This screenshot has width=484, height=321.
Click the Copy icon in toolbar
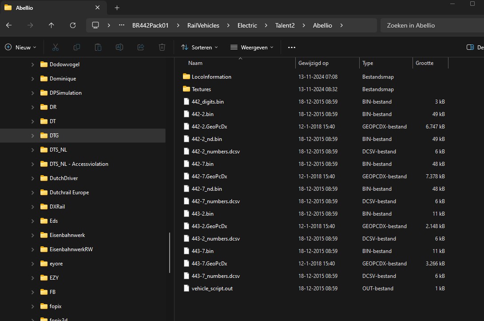pyautogui.click(x=76, y=47)
